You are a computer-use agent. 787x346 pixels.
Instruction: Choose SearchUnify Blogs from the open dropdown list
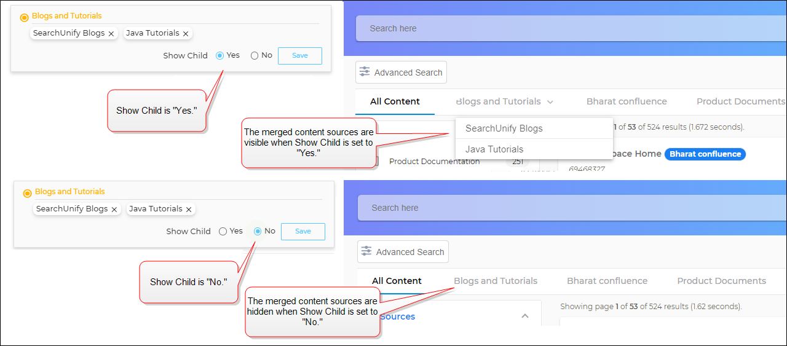[x=504, y=128]
